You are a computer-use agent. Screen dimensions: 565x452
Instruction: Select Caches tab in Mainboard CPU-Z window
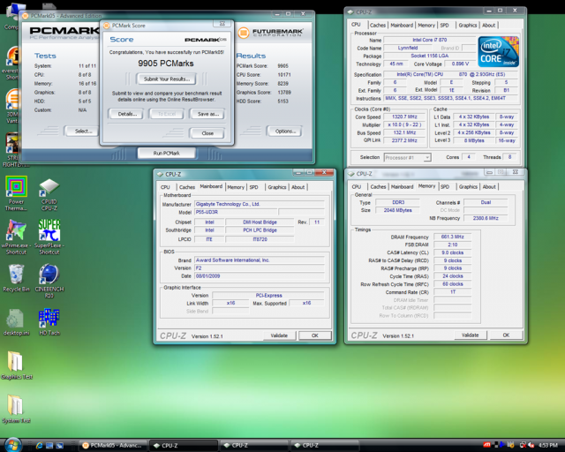[x=187, y=187]
